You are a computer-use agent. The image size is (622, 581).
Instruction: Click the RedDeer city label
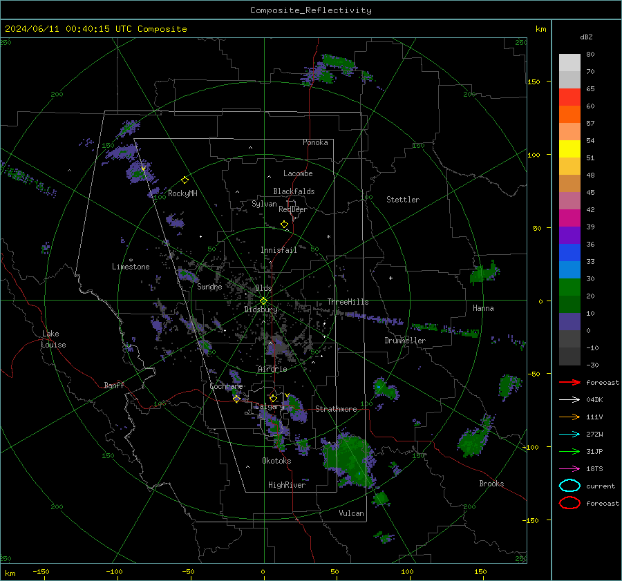[x=293, y=209]
